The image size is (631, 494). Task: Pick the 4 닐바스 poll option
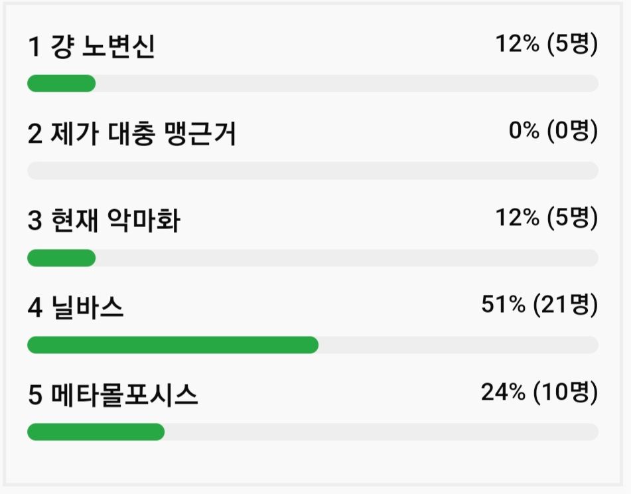point(76,309)
